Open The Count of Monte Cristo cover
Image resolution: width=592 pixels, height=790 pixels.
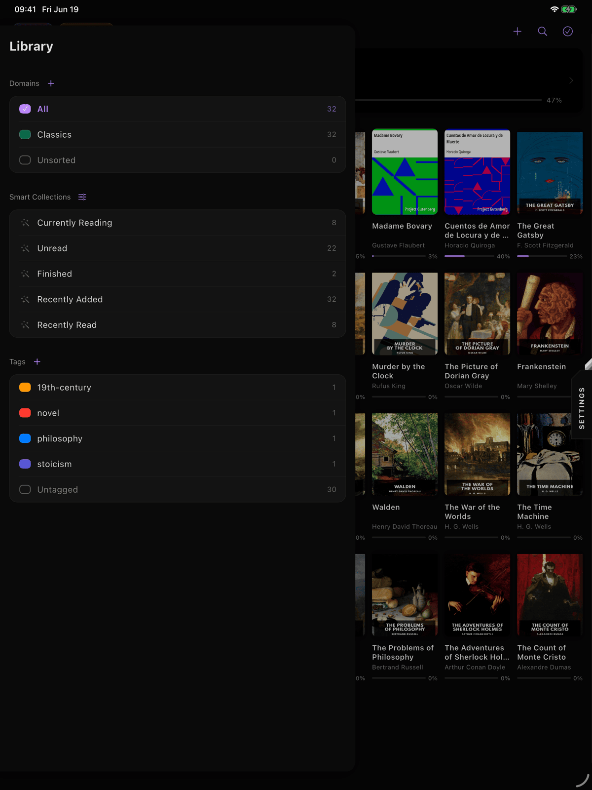[x=550, y=595]
